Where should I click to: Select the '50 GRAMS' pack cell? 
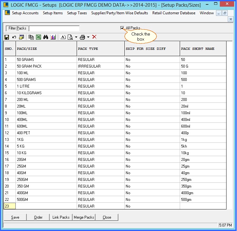[x=46, y=60]
